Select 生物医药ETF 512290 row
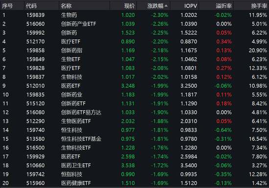The height and width of the screenshot is (188, 269). point(134,121)
